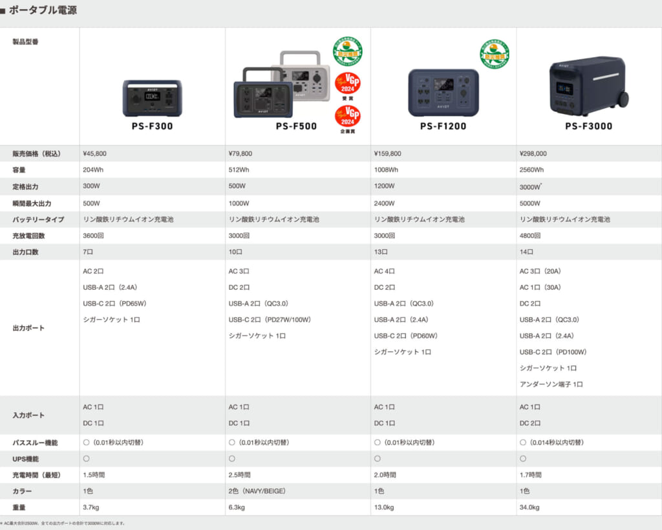
Task: Click the 1008Wh capacity value
Action: [x=387, y=170]
